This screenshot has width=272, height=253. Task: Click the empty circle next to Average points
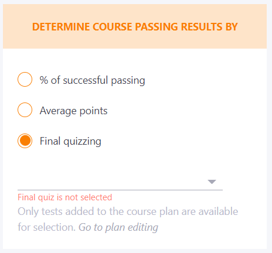25,110
